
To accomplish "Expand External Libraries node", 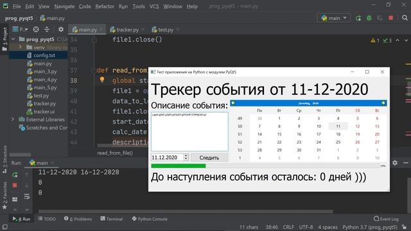I will (x=13, y=119).
